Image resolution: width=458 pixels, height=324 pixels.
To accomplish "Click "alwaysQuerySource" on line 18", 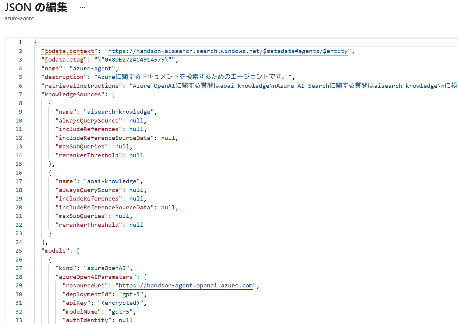I will pyautogui.click(x=89, y=190).
